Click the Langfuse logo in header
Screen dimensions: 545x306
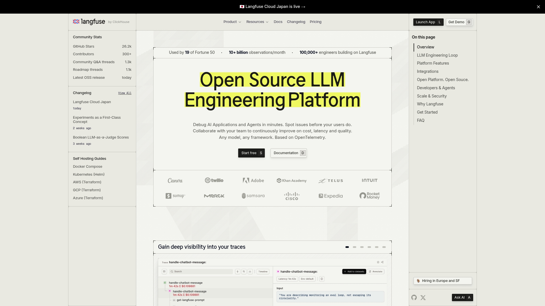coord(89,22)
